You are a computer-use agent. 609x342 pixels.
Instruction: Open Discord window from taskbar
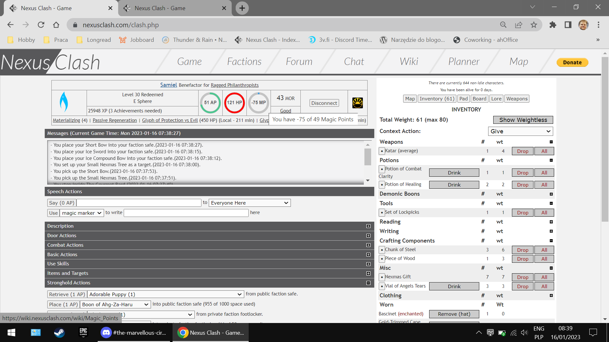click(x=134, y=332)
